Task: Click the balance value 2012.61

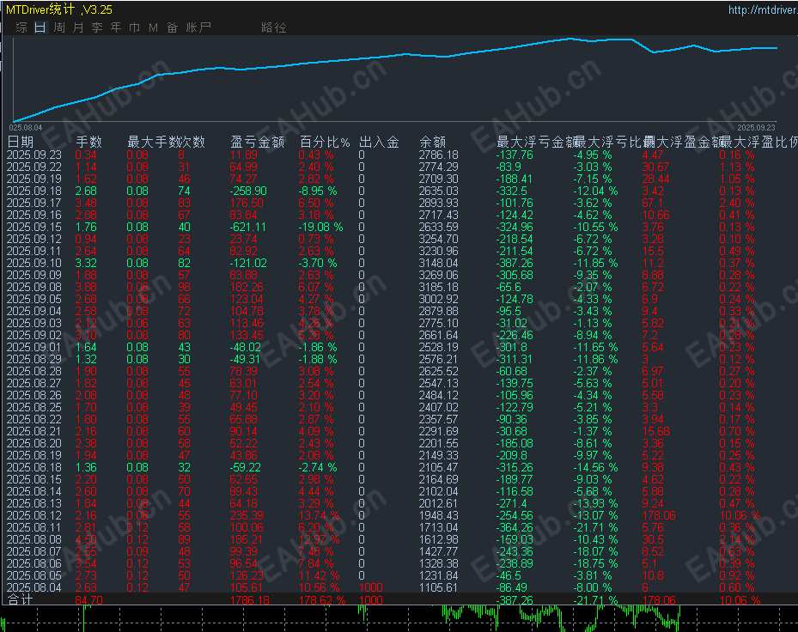Action: tap(439, 503)
